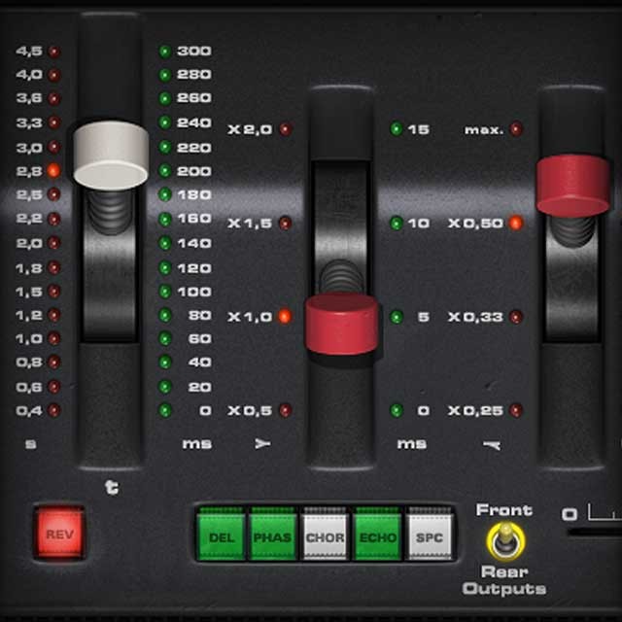This screenshot has height=622, width=622.
Task: Enable the CHOR mode button
Action: [x=324, y=536]
